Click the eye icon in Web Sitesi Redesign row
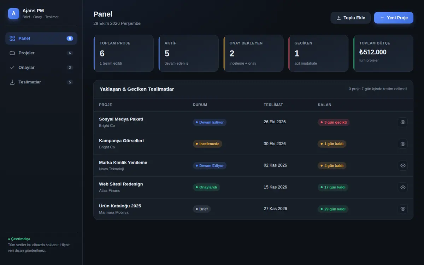 click(403, 187)
